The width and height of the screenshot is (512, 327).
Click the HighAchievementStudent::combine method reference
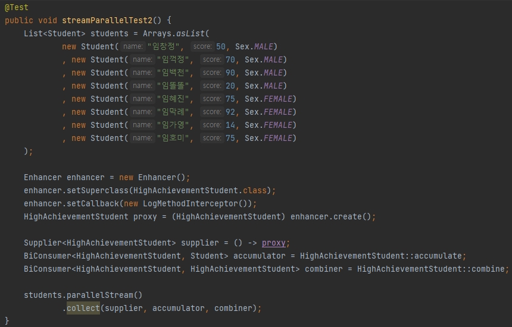click(431, 269)
